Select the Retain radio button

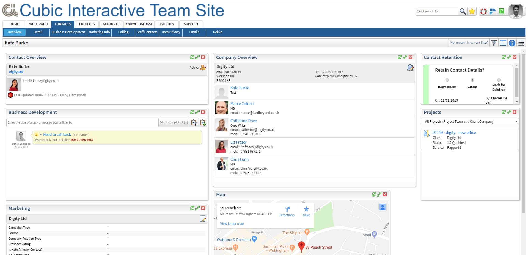pos(472,80)
